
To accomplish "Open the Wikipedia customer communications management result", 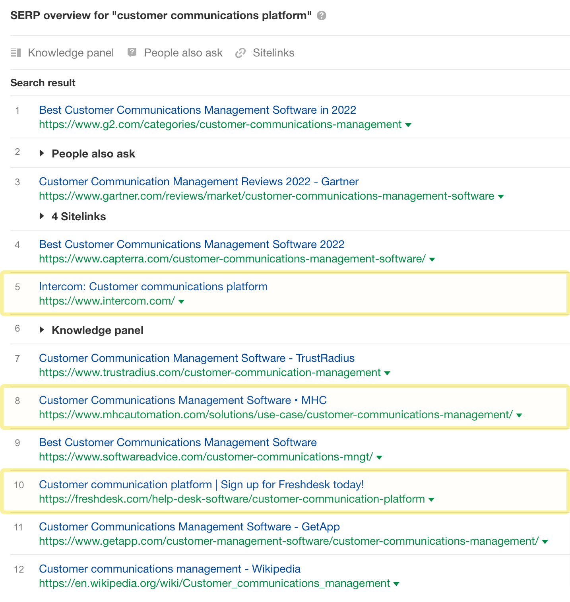I will (170, 569).
